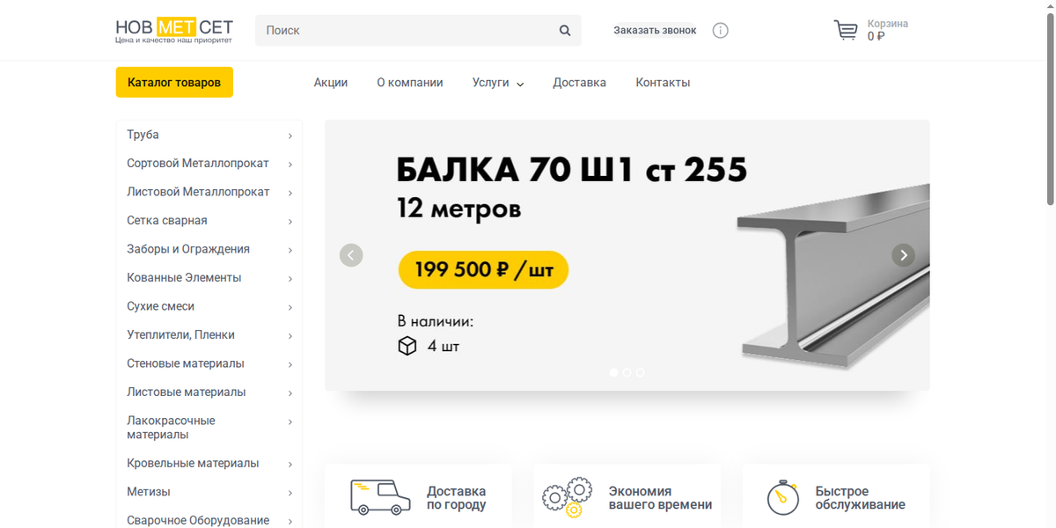Image resolution: width=1056 pixels, height=528 pixels.
Task: Click the НОВМЕТСЕТ logo
Action: (x=174, y=31)
